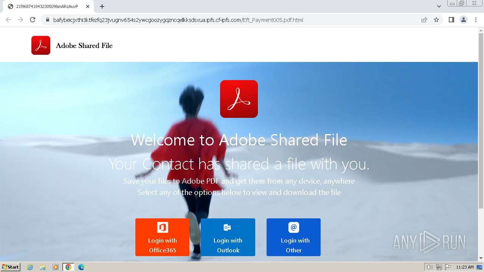Click the 'Your Contact has shared a file' text
Screen dimensions: 484x272
[x=239, y=164]
